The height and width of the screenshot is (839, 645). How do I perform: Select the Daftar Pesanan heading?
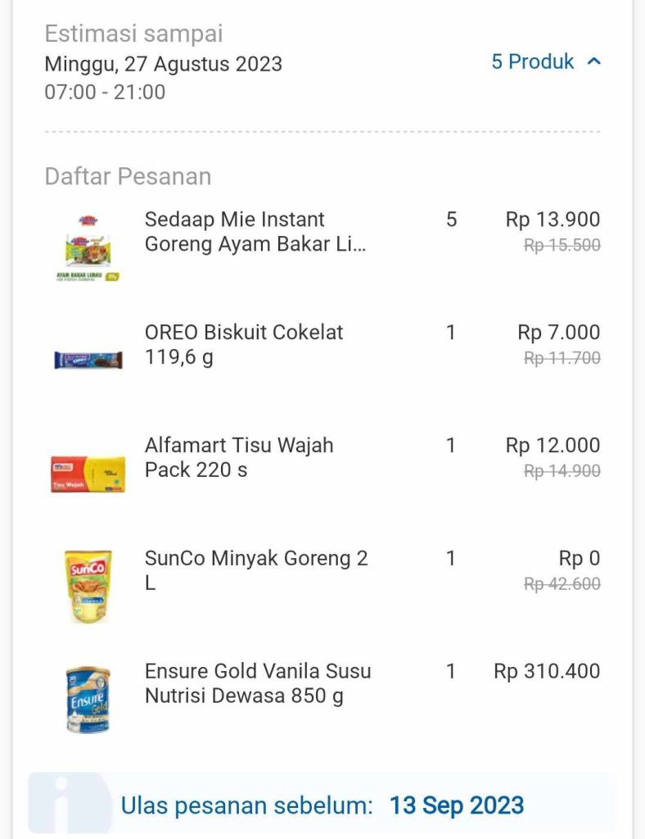tap(128, 176)
